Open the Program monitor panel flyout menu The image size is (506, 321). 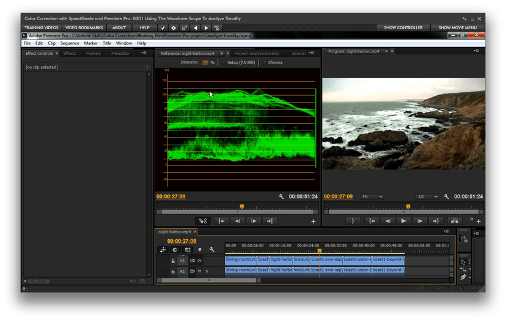pyautogui.click(x=476, y=51)
